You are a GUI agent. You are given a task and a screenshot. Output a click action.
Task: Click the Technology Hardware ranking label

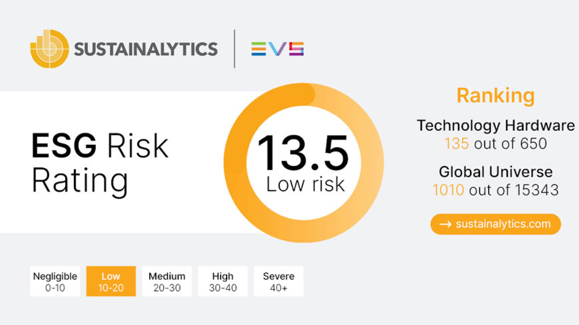[x=496, y=126]
